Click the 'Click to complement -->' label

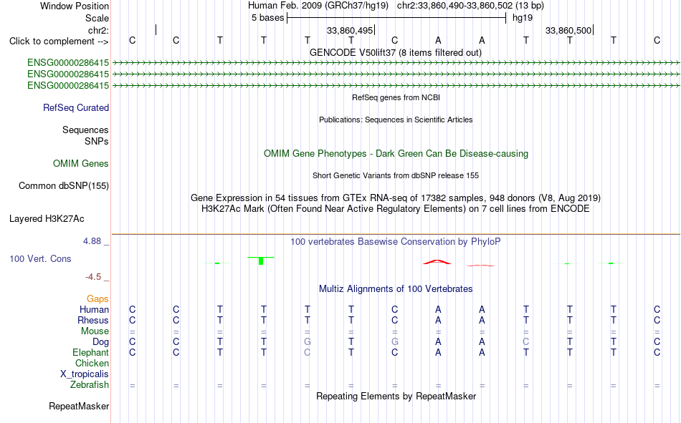tap(59, 42)
